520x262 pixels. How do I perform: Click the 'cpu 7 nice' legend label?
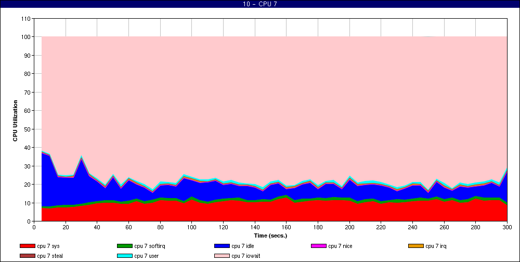(340, 246)
